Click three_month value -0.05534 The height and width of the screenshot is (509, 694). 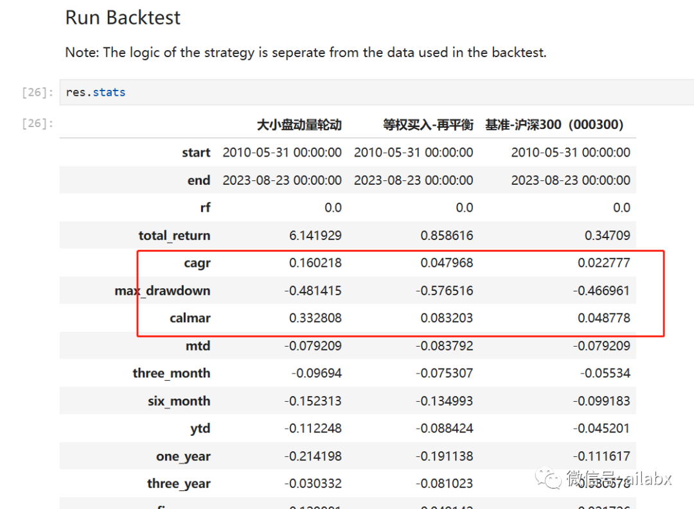point(605,373)
